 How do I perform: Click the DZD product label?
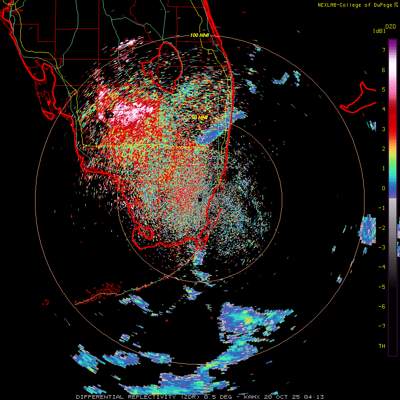pyautogui.click(x=391, y=27)
